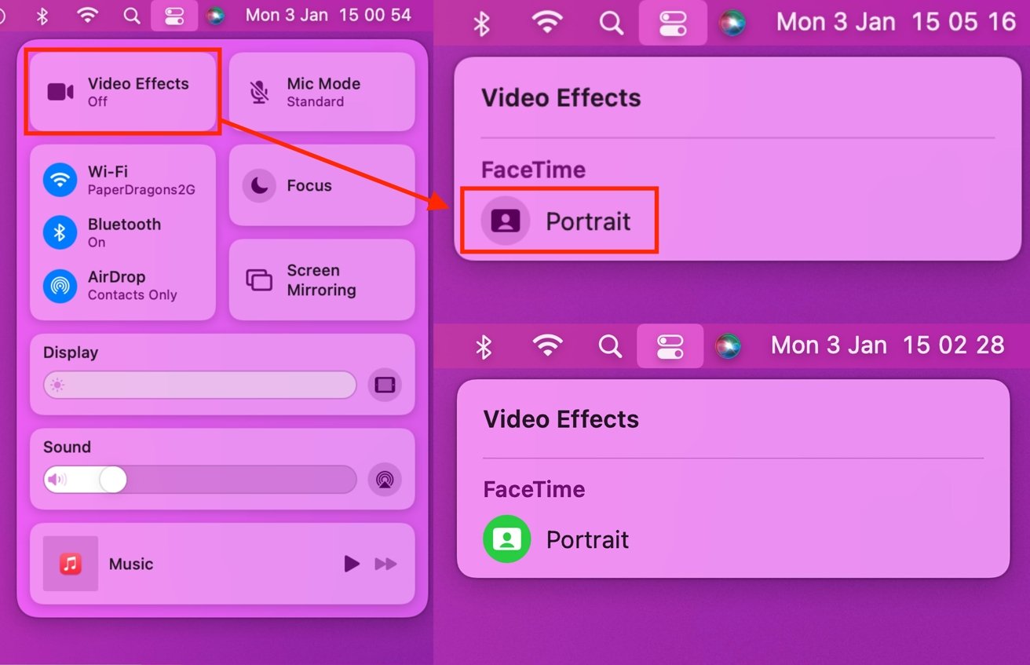This screenshot has height=665, width=1030.
Task: Click the Sound volume slider knob
Action: (113, 479)
